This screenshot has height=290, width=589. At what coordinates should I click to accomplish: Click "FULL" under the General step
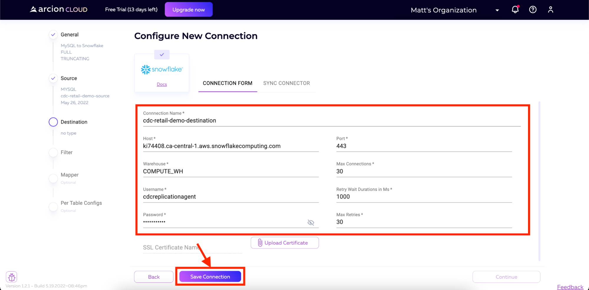pyautogui.click(x=66, y=52)
